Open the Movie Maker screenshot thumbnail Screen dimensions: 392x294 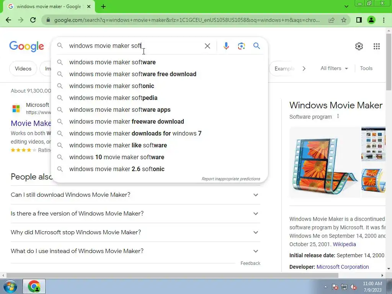click(x=374, y=144)
